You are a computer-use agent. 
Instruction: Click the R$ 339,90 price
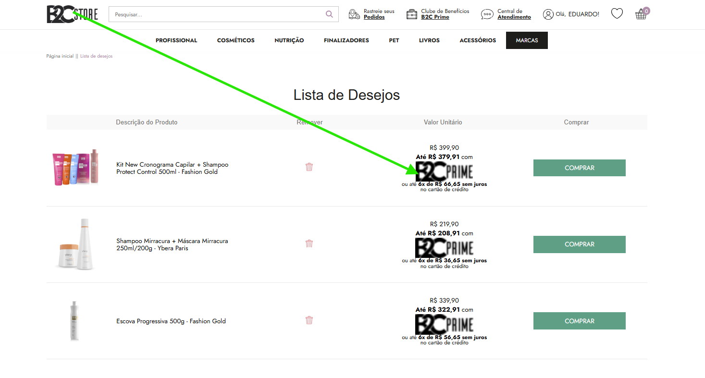[x=445, y=301]
